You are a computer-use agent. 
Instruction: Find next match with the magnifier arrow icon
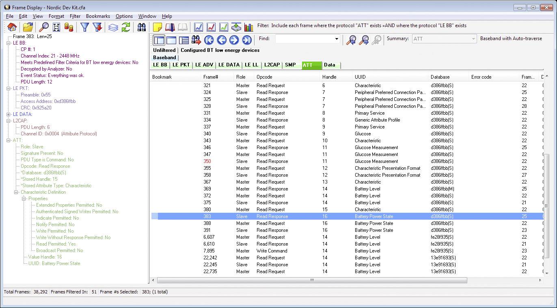(363, 40)
